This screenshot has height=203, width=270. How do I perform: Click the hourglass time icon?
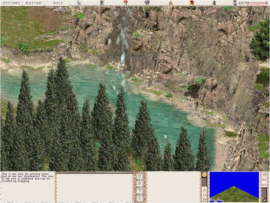click(235, 3)
